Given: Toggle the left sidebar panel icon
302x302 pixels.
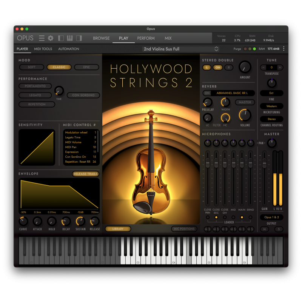Looking at the screenshot, I should 61,38.
